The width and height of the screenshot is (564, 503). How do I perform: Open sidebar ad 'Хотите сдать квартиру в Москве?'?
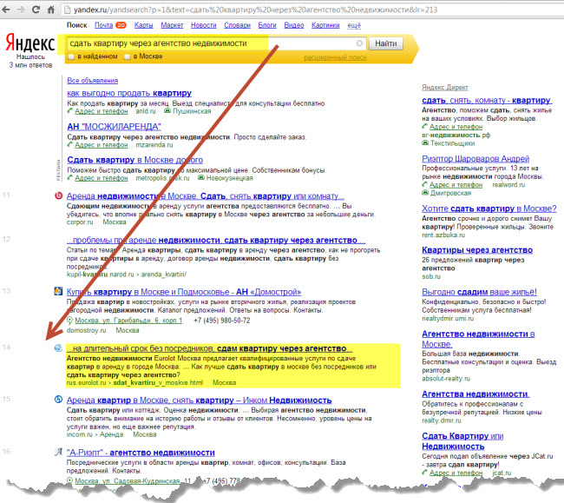click(x=489, y=208)
